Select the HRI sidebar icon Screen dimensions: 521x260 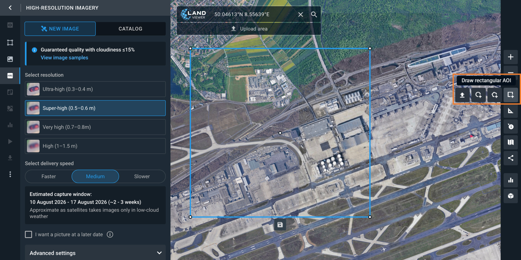click(10, 75)
